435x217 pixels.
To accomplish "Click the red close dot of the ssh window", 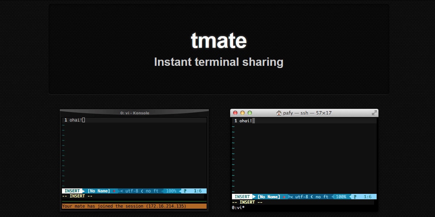I will (235, 113).
